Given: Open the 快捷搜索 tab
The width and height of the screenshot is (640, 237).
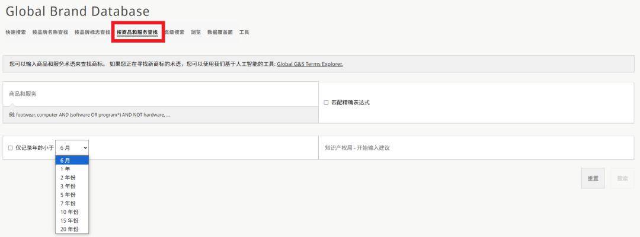Looking at the screenshot, I should point(15,32).
